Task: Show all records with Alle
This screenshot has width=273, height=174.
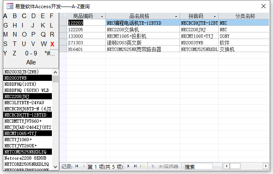Action: coord(31,62)
